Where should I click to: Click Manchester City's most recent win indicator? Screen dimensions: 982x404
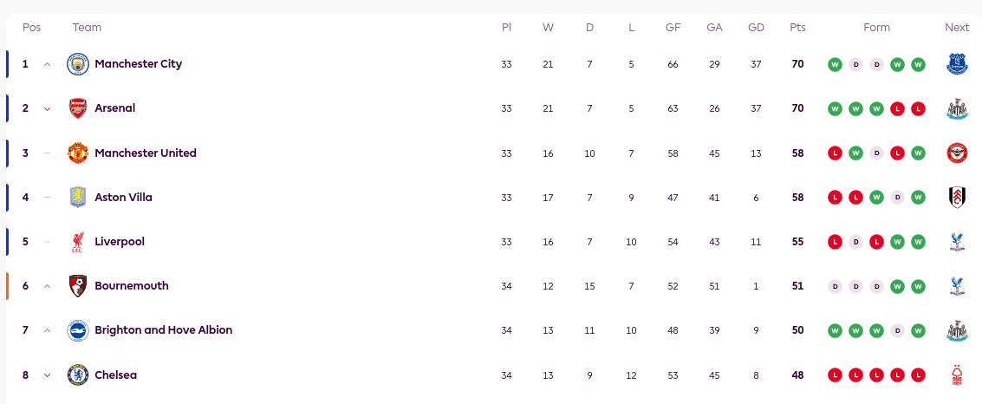point(919,64)
